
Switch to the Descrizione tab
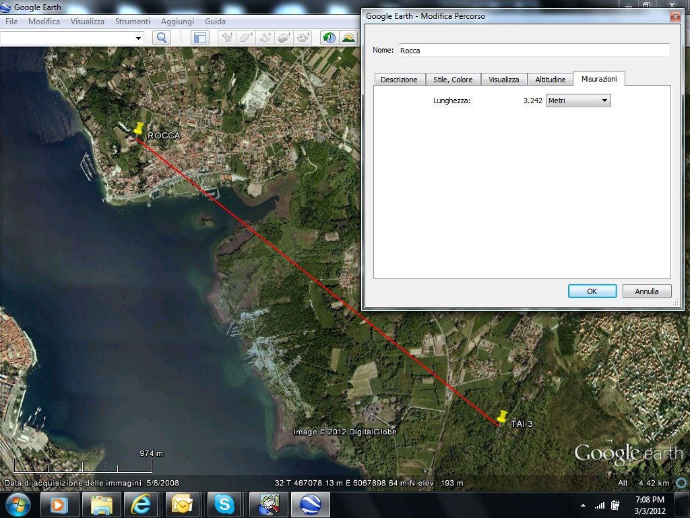point(399,80)
